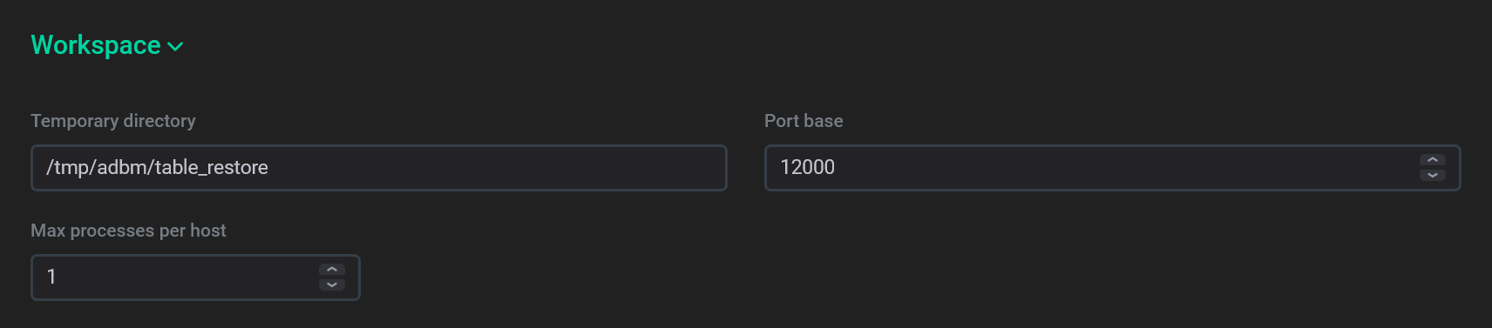Click the green Workspace heading text
This screenshot has height=328, width=1492.
pyautogui.click(x=96, y=45)
